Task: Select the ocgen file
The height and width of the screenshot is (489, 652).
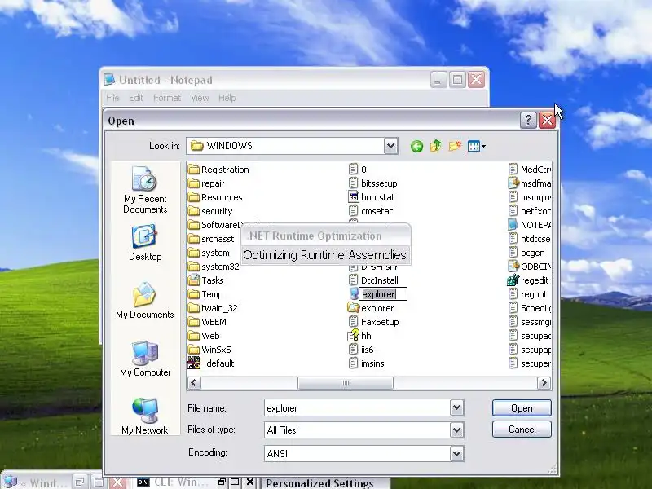Action: (x=526, y=253)
